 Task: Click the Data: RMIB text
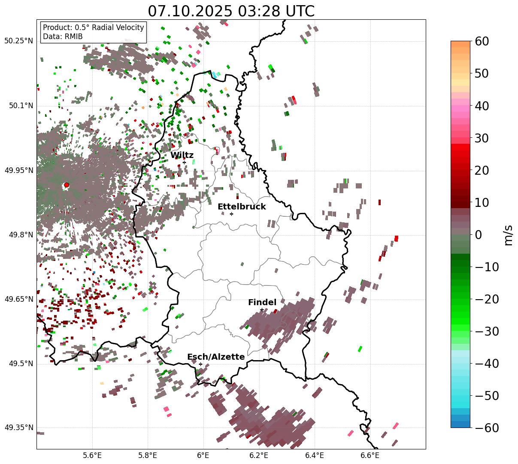click(63, 36)
